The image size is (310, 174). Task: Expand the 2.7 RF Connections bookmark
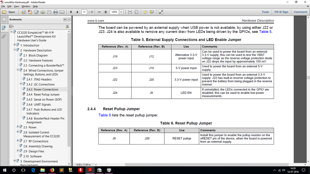click(x=18, y=141)
